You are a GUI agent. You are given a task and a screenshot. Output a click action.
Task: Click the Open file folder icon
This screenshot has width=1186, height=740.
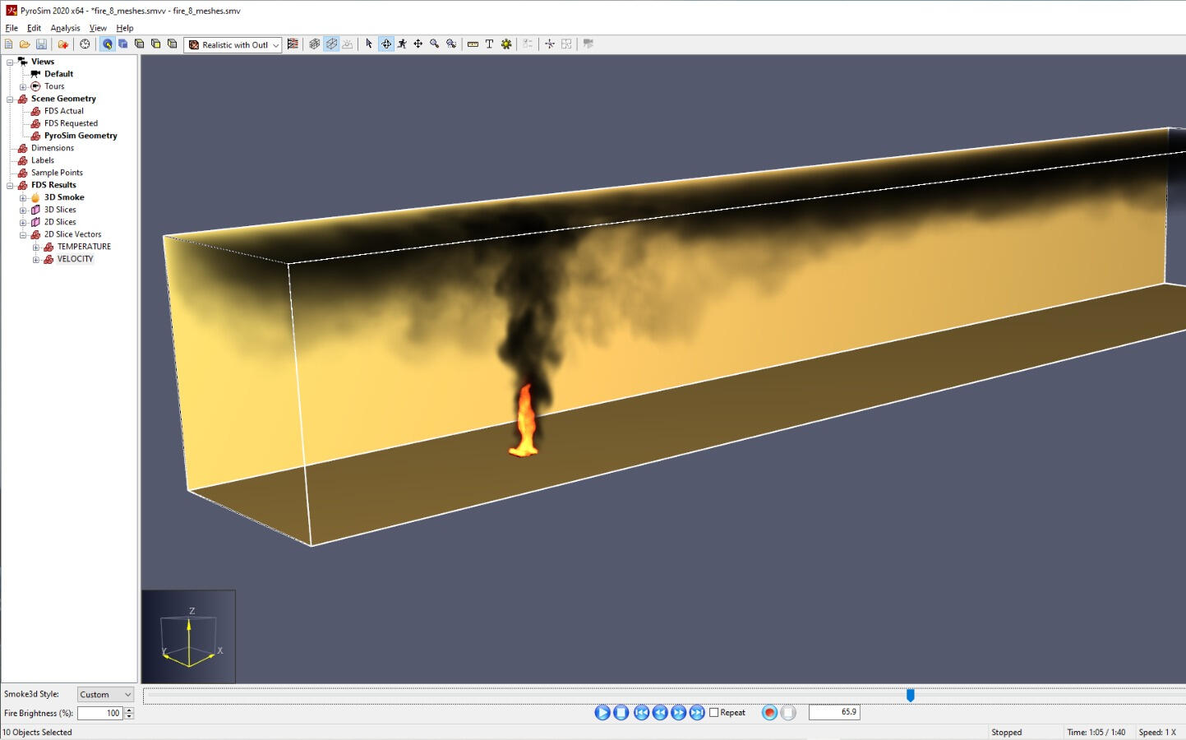25,44
